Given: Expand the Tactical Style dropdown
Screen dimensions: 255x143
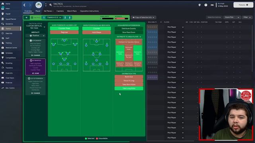Looking at the screenshot, I should pyautogui.click(x=44, y=27).
